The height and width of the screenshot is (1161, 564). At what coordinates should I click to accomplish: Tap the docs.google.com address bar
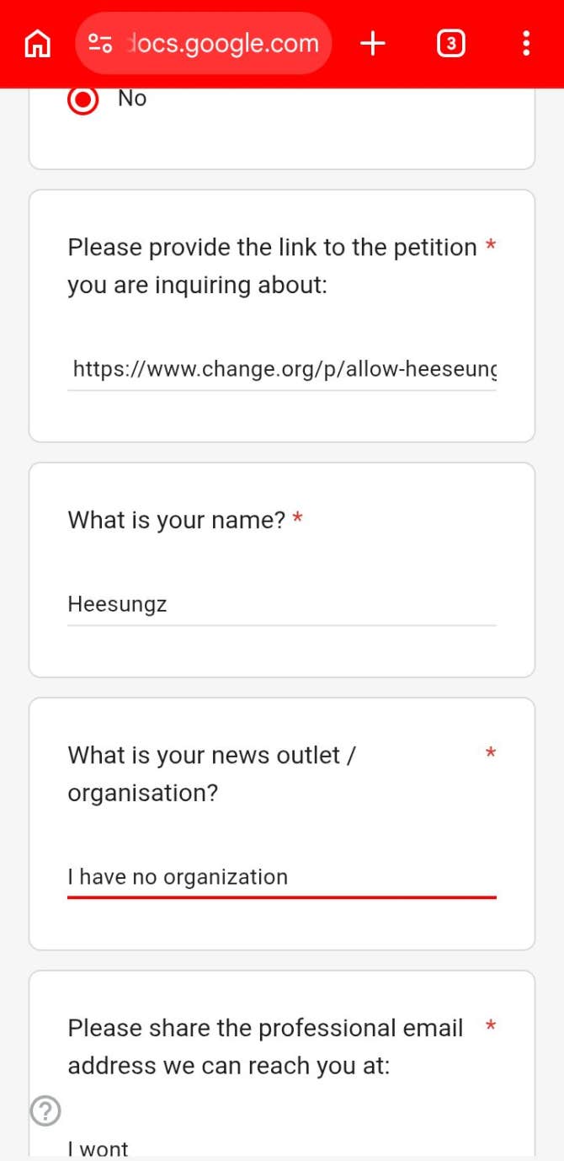click(223, 43)
